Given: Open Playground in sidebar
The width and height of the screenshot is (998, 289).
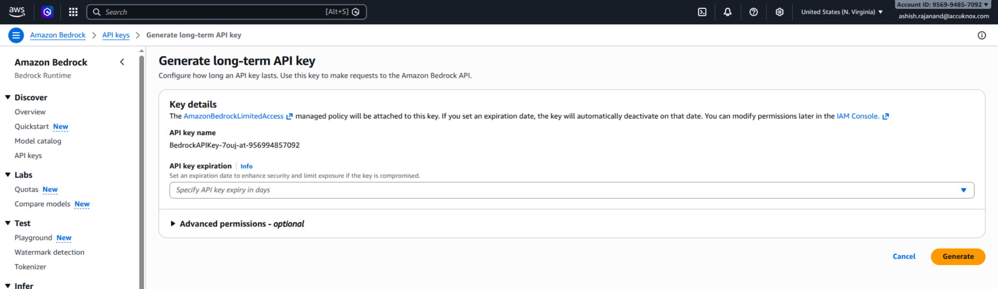Looking at the screenshot, I should point(33,238).
